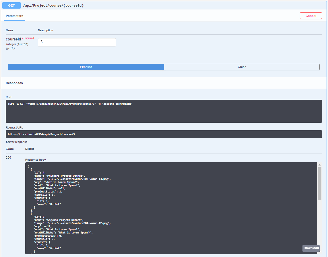
Task: Click the GET method badge
Action: [x=11, y=5]
